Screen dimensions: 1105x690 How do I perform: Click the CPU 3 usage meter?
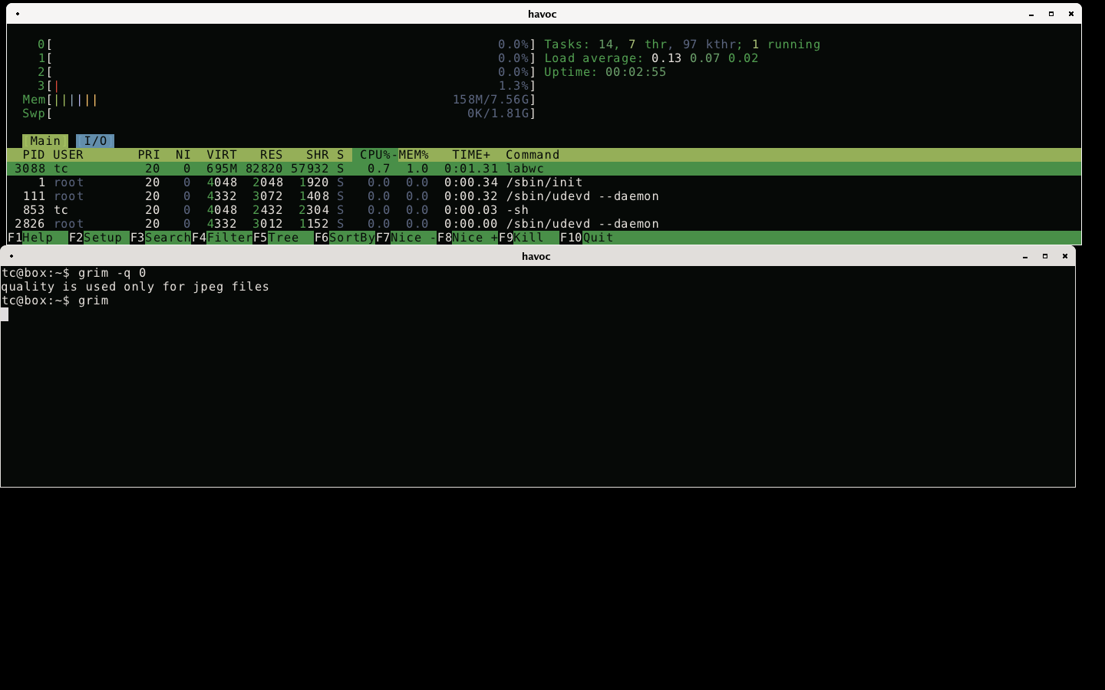click(287, 86)
